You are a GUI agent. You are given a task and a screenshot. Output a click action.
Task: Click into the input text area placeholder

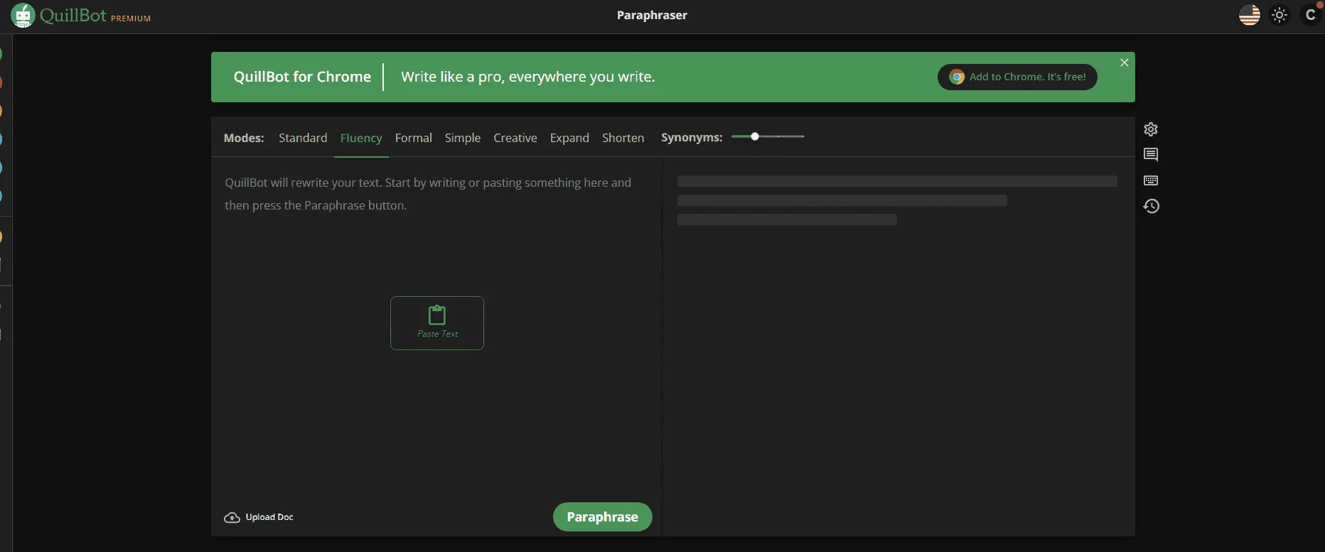(x=428, y=194)
